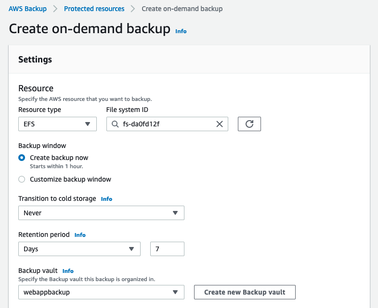This screenshot has height=308, width=378.
Task: Click the search magnifier icon in File system ID
Action: pos(115,124)
